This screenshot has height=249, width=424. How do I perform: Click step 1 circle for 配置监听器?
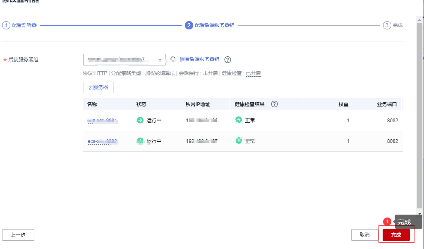pyautogui.click(x=6, y=25)
